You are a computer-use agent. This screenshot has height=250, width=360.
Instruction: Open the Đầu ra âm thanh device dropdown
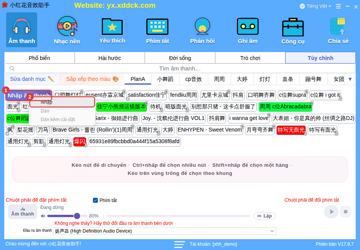[x=165, y=231]
